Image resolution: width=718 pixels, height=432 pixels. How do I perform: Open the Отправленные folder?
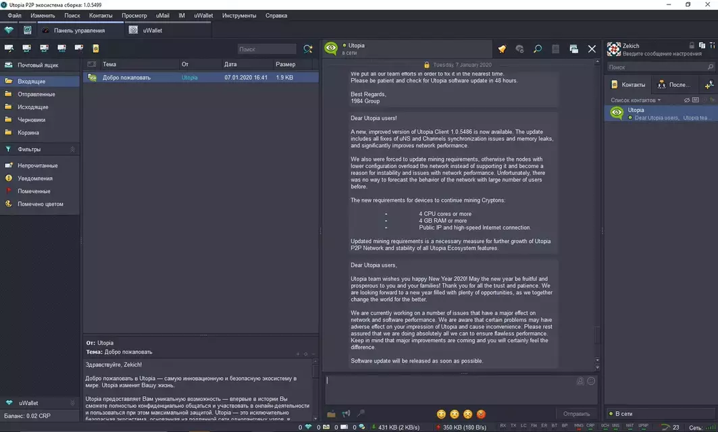tap(40, 94)
